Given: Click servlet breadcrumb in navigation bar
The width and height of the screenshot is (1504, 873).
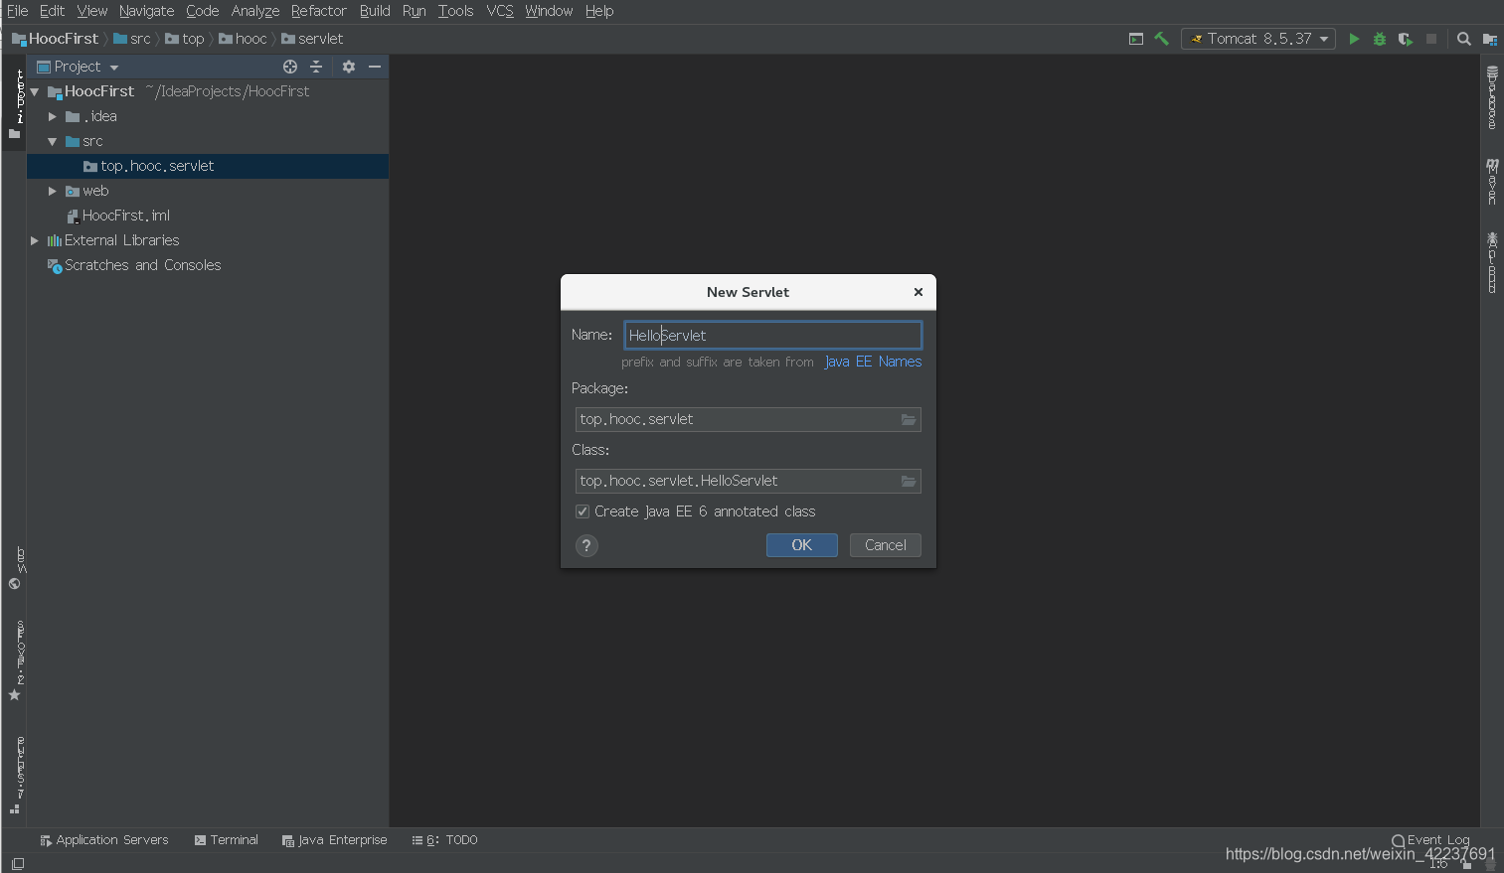Looking at the screenshot, I should (x=312, y=39).
